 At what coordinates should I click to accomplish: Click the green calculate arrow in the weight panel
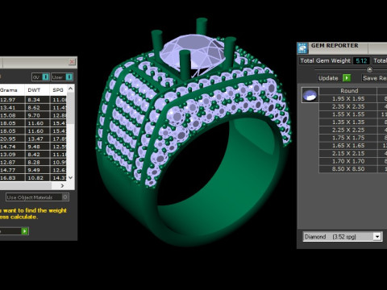pyautogui.click(x=24, y=231)
